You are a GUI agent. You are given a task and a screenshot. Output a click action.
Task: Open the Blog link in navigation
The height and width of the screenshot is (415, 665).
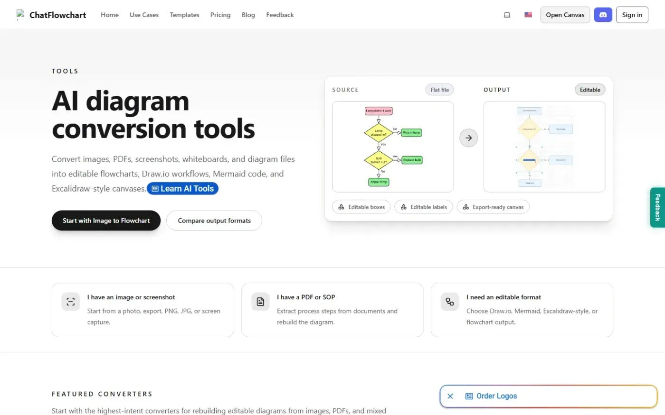tap(248, 15)
